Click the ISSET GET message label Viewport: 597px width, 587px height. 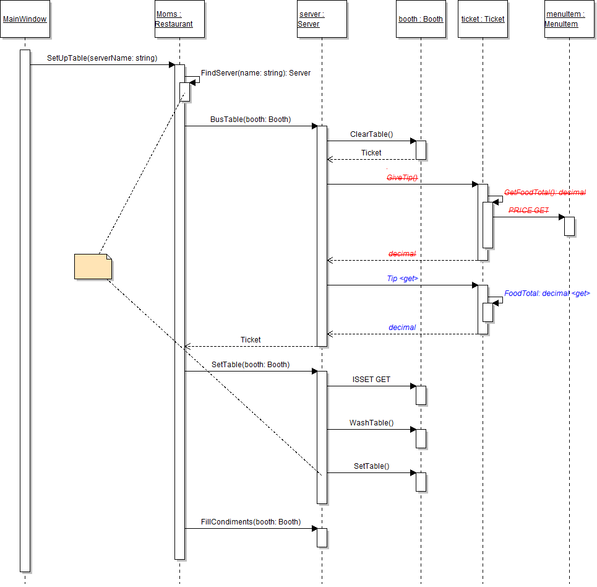tap(371, 380)
